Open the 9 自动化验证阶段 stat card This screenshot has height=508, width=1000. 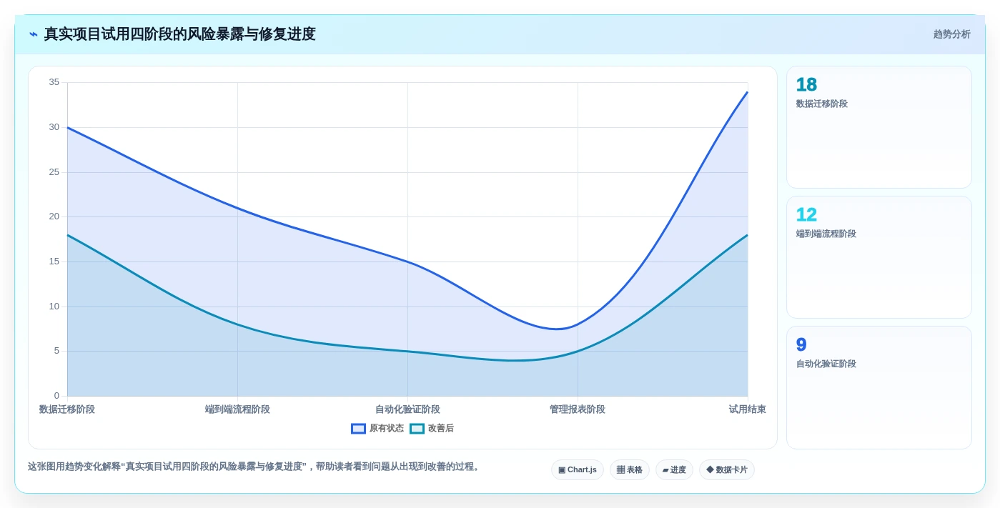point(879,387)
